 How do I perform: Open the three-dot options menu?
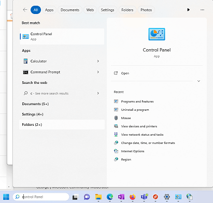click(x=202, y=10)
